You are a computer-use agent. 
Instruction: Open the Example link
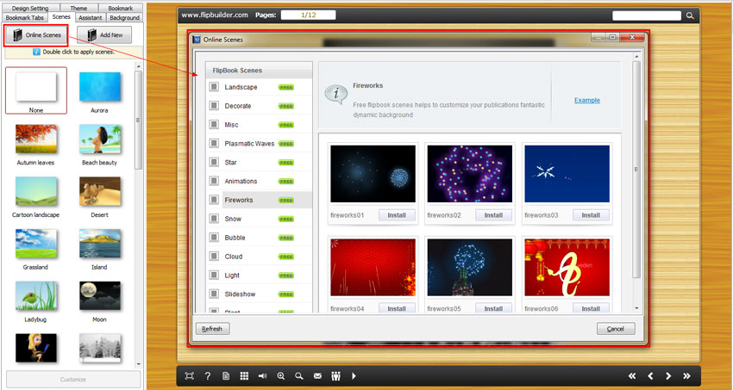pos(586,101)
